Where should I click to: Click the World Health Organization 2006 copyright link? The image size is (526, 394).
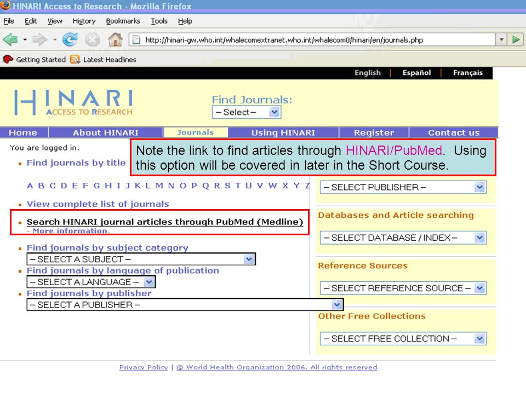point(277,367)
